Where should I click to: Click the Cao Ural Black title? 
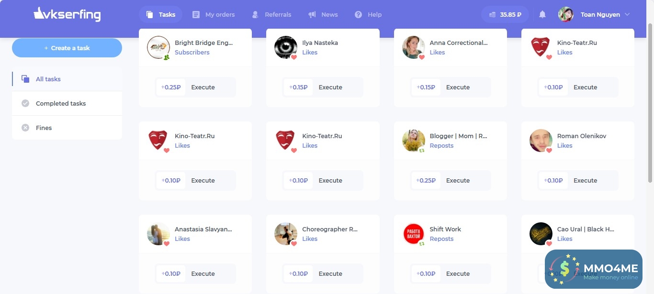[586, 229]
